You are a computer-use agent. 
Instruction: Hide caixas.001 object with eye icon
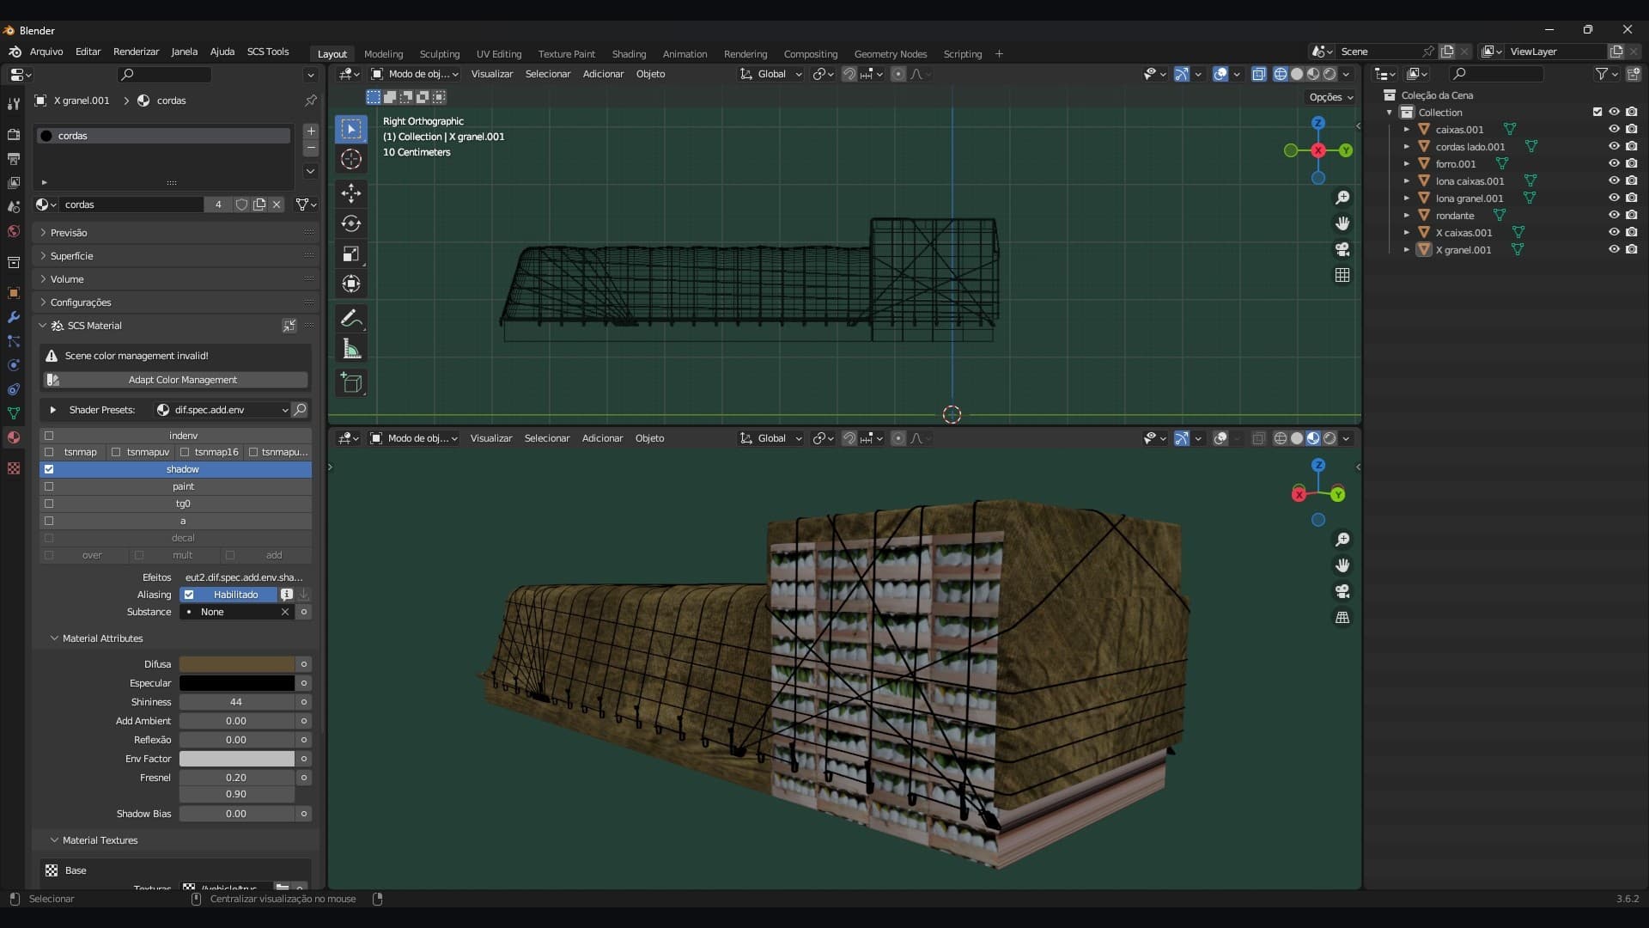(x=1614, y=130)
